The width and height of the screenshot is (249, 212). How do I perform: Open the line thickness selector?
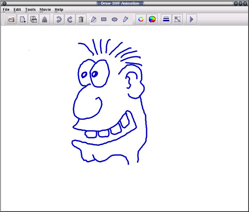coord(166,19)
